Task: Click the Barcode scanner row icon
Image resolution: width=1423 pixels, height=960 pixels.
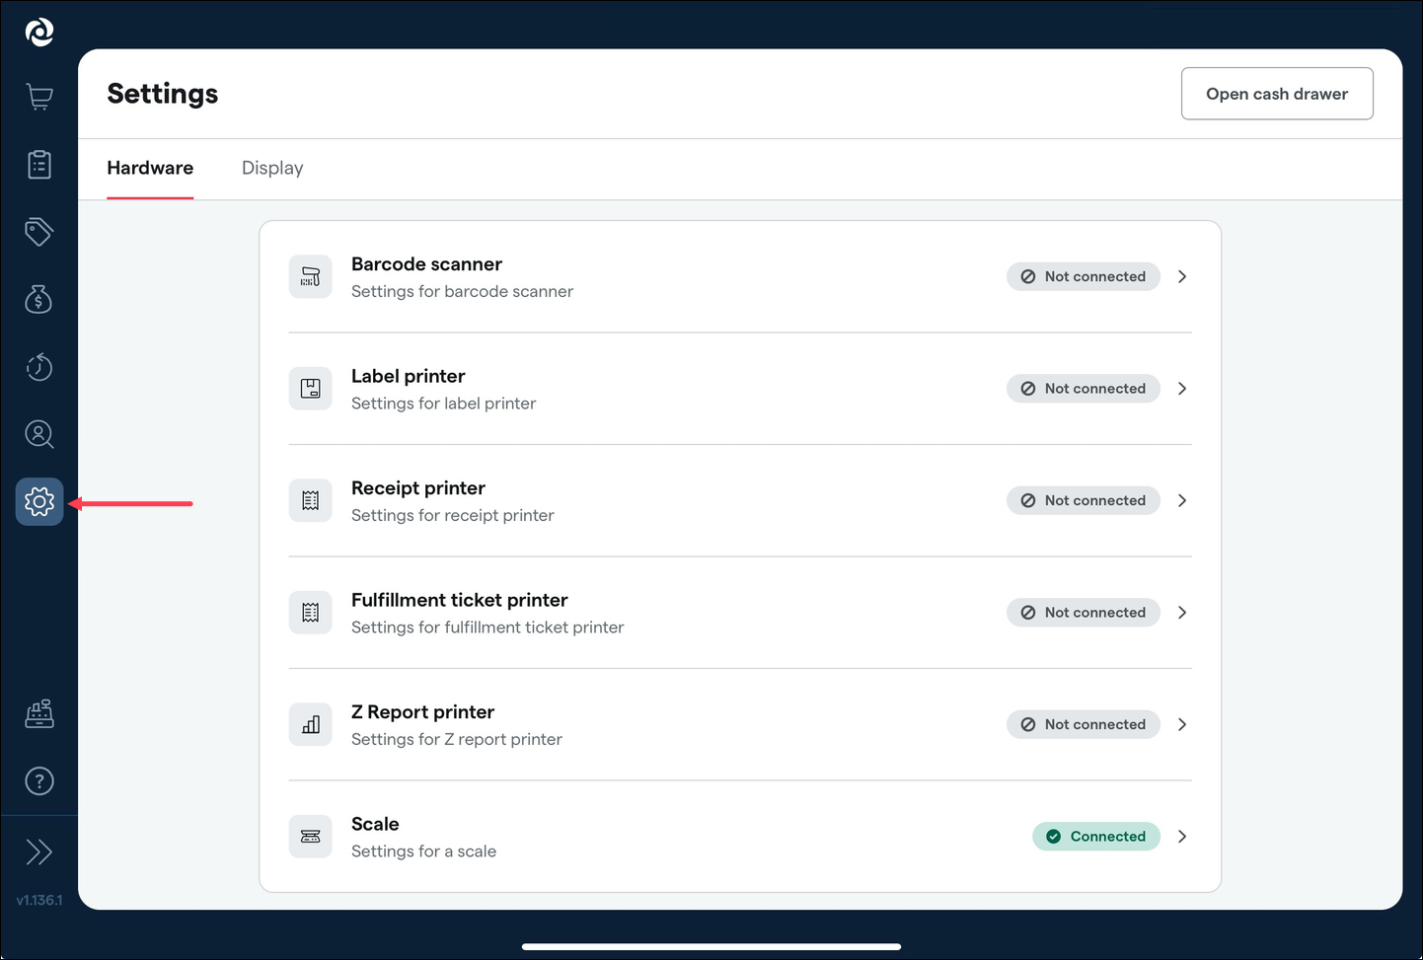Action: pos(311,276)
